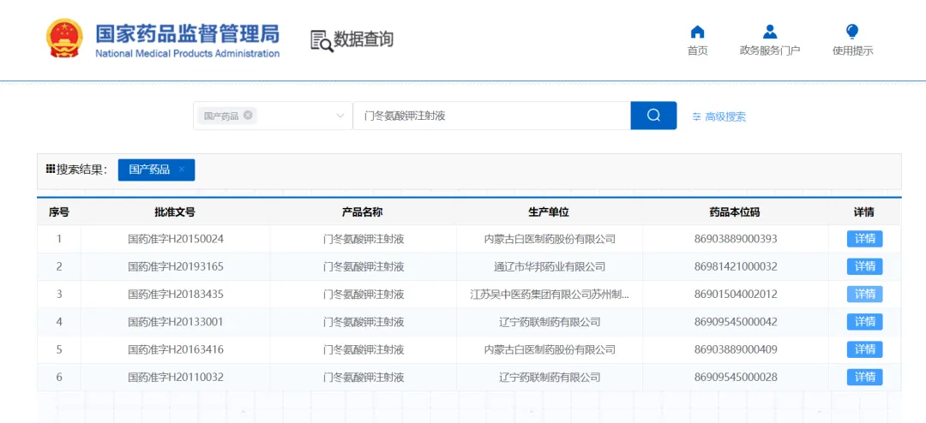Screen dimensions: 926x423
Task: Open 详情 for 国药准字H20110032
Action: point(864,377)
